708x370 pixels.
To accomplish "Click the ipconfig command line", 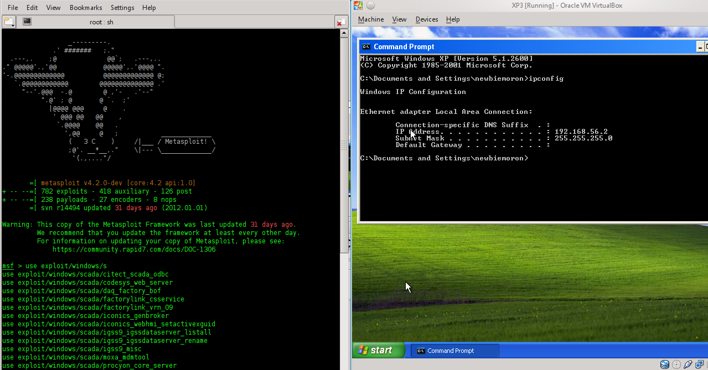I will click(462, 79).
